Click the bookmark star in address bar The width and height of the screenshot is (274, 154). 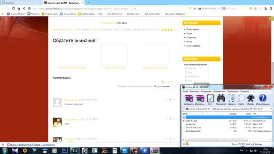pyautogui.click(x=35, y=9)
